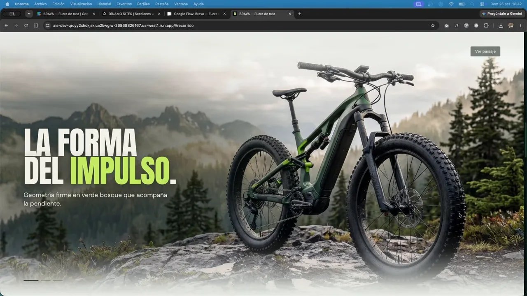Click the screen mirroring icon in the menu bar
This screenshot has height=296, width=527.
[x=419, y=4]
